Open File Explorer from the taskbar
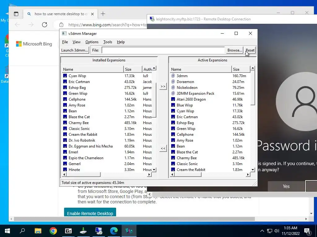This screenshot has width=317, height=237. coord(38,231)
